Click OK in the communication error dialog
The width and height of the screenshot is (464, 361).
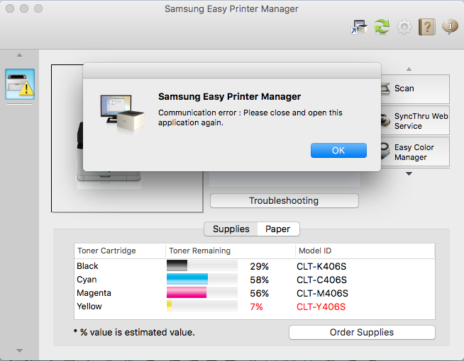click(338, 151)
